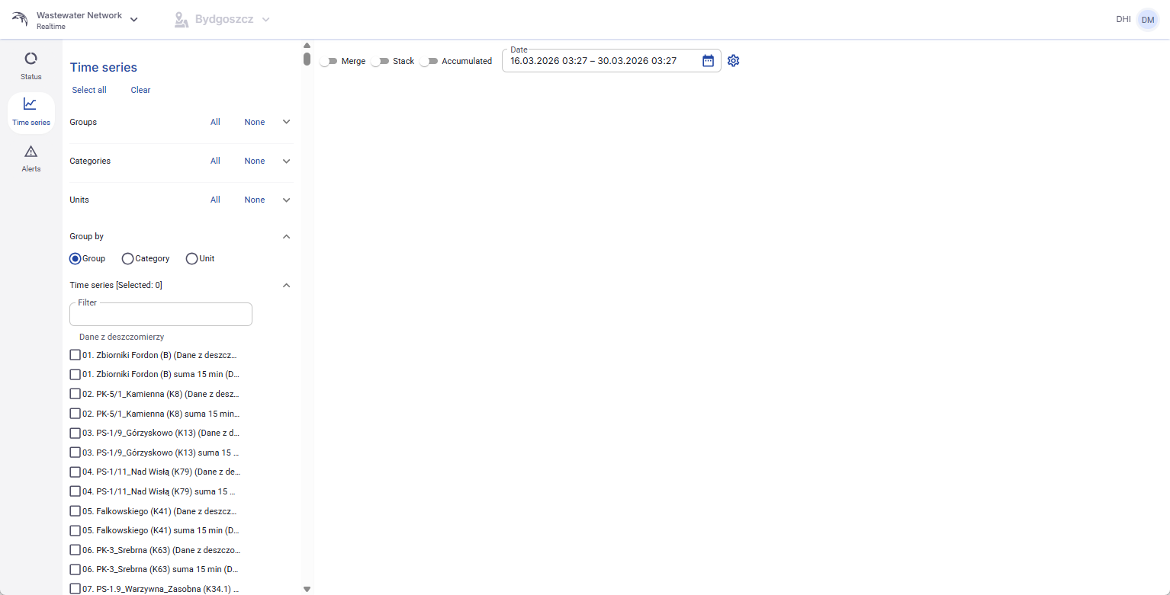This screenshot has height=595, width=1170.
Task: Click the Dane z deszczomierzy group header
Action: point(122,337)
